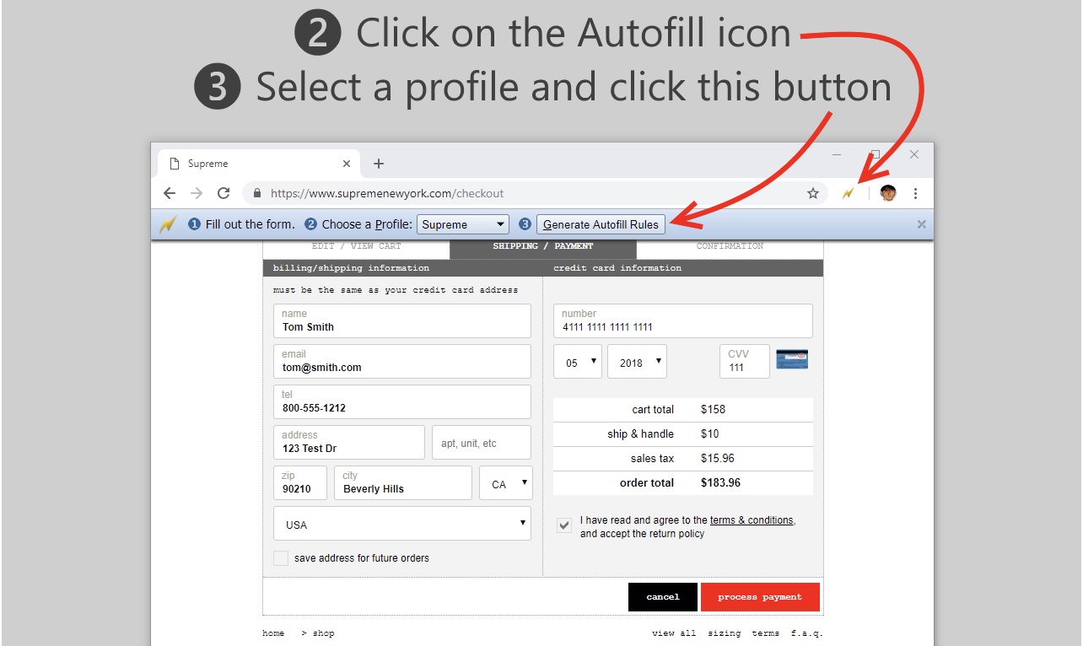
Task: Open the expiration month dropdown 05
Action: tap(578, 362)
